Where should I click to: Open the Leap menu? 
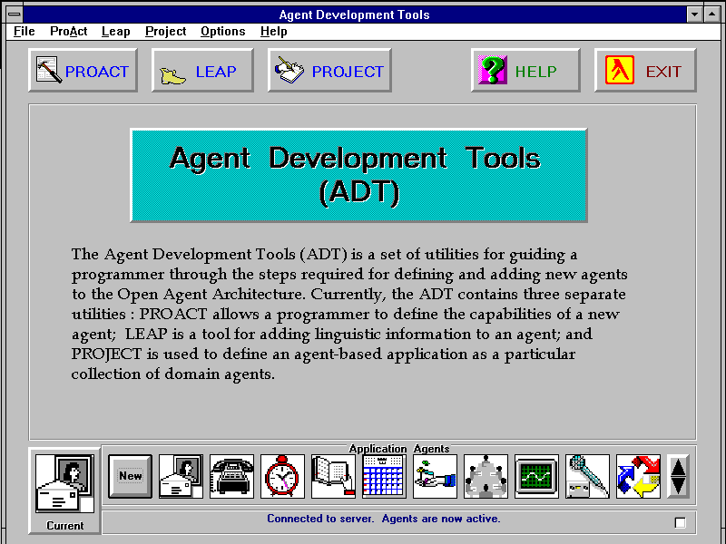pyautogui.click(x=116, y=32)
